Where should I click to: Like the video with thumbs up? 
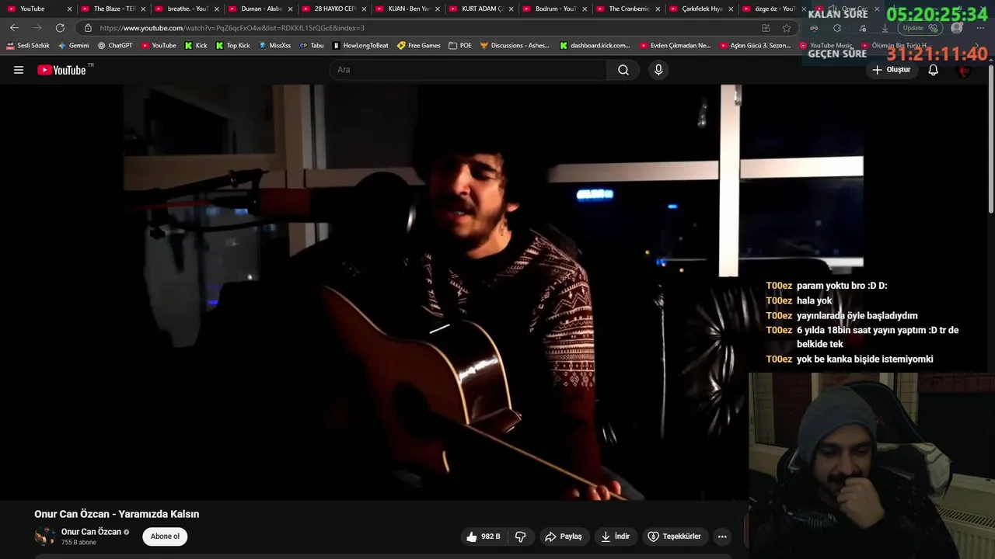pos(483,536)
